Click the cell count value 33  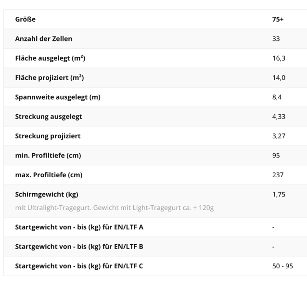275,39
